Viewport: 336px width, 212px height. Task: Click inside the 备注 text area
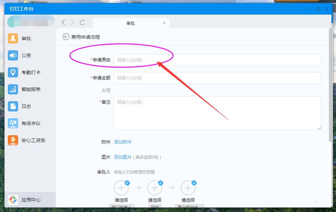click(x=217, y=113)
